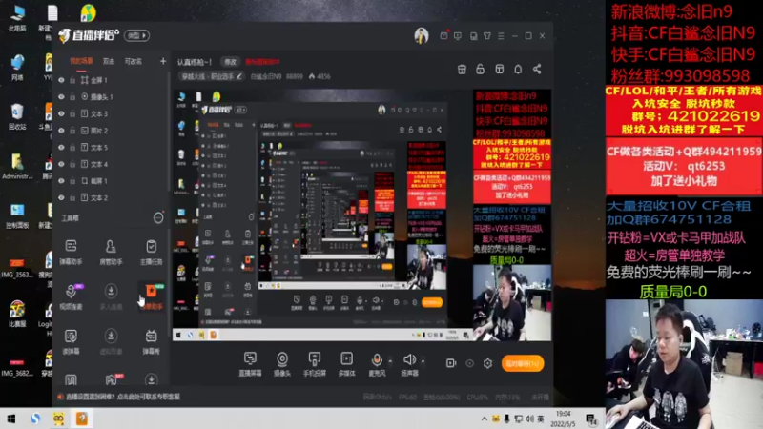Click the record video icon beside the gear
Screen dimensions: 763x429
pos(451,363)
